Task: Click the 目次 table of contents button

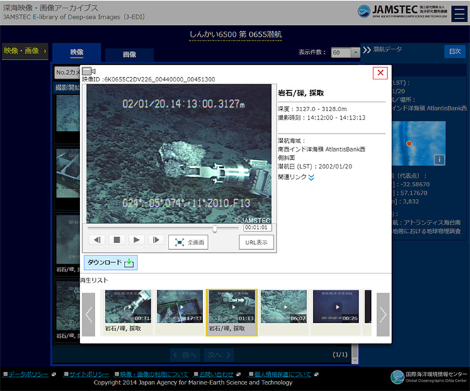Action: pos(454,51)
